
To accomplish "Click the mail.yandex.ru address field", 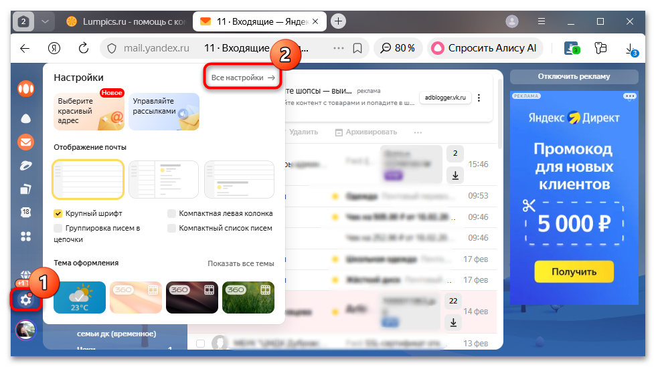I will 157,48.
